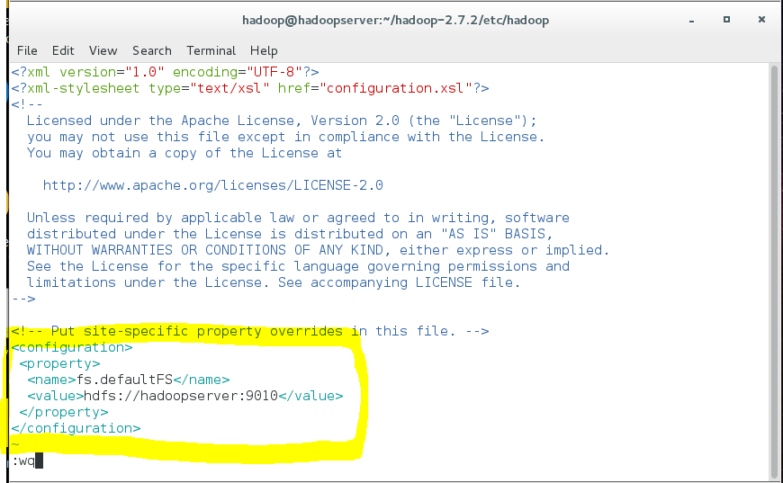Click the 'Unless required by applicable law' line
783x483 pixels.
tap(298, 218)
